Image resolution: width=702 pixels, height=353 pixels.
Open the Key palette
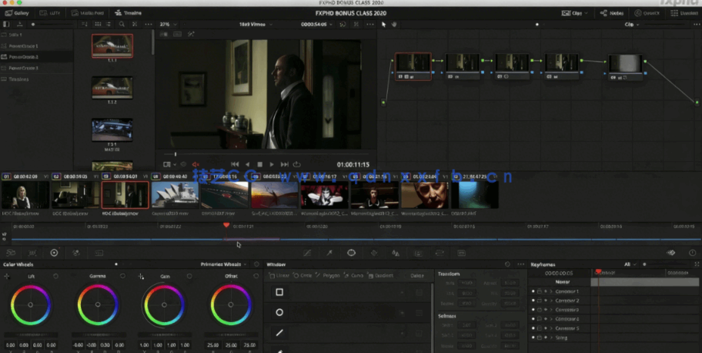point(418,253)
